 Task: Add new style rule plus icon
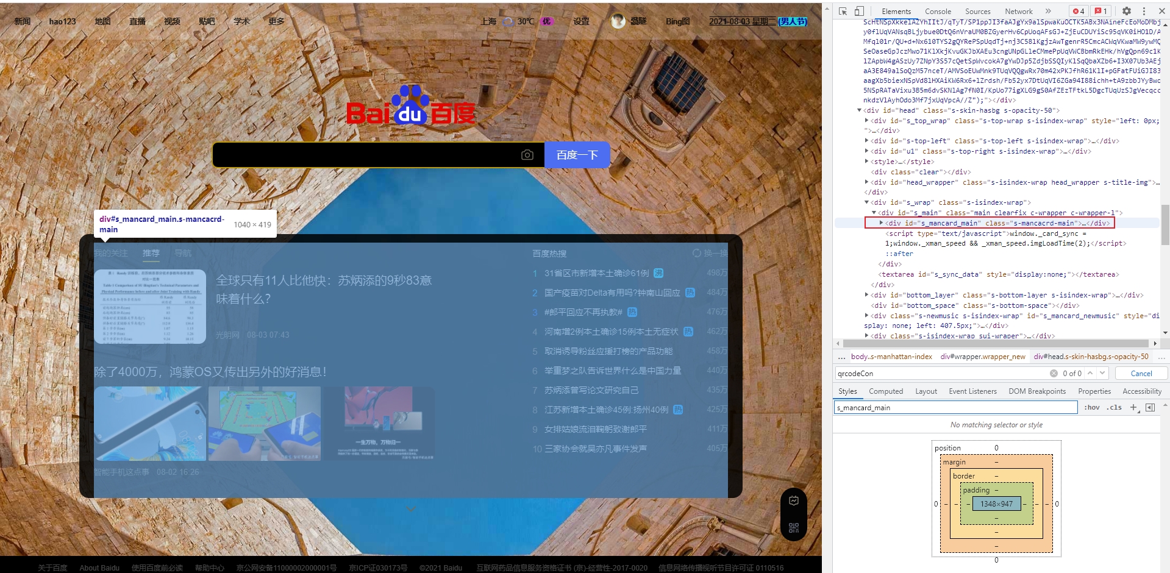coord(1134,407)
